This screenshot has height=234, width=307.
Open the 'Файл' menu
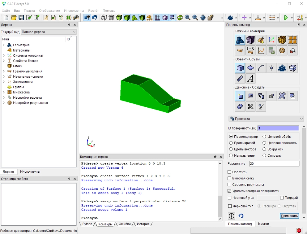tap(6, 10)
